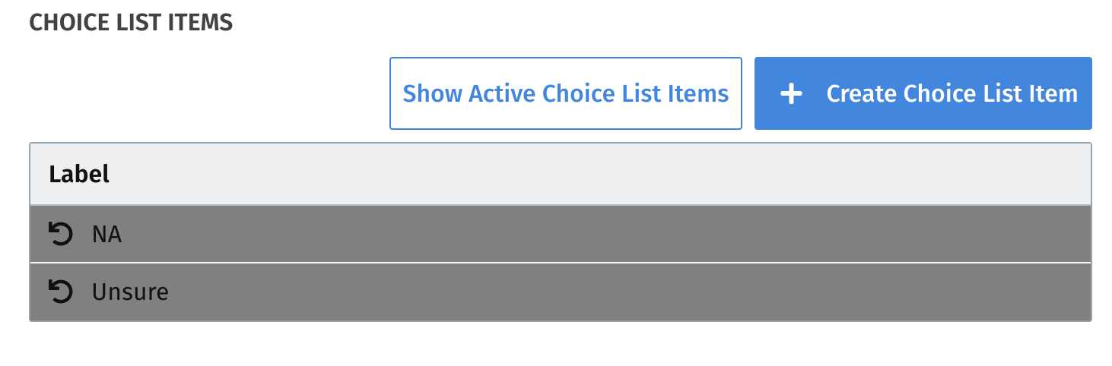
Task: Restore the inactive Unsure choice item
Action: pos(60,292)
